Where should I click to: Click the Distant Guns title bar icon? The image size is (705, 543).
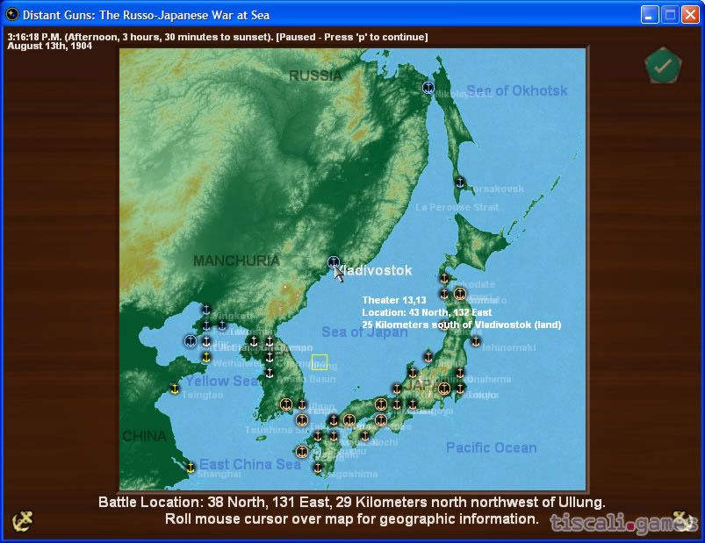coord(12,14)
